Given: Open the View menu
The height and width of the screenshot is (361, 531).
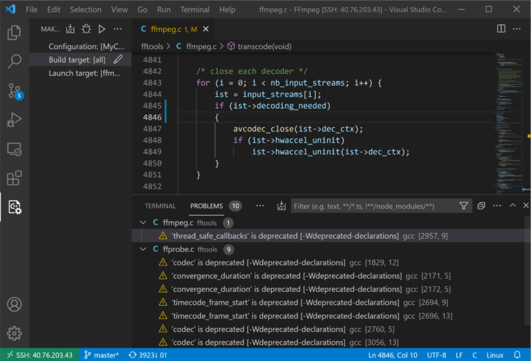Looking at the screenshot, I should [x=119, y=10].
